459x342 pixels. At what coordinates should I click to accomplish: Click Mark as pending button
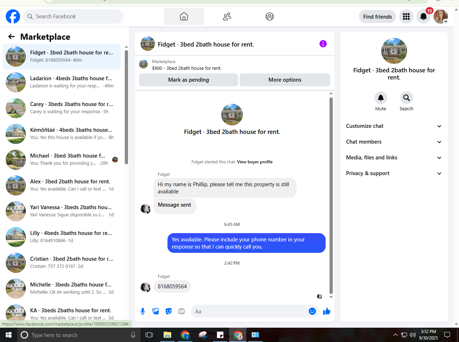189,80
